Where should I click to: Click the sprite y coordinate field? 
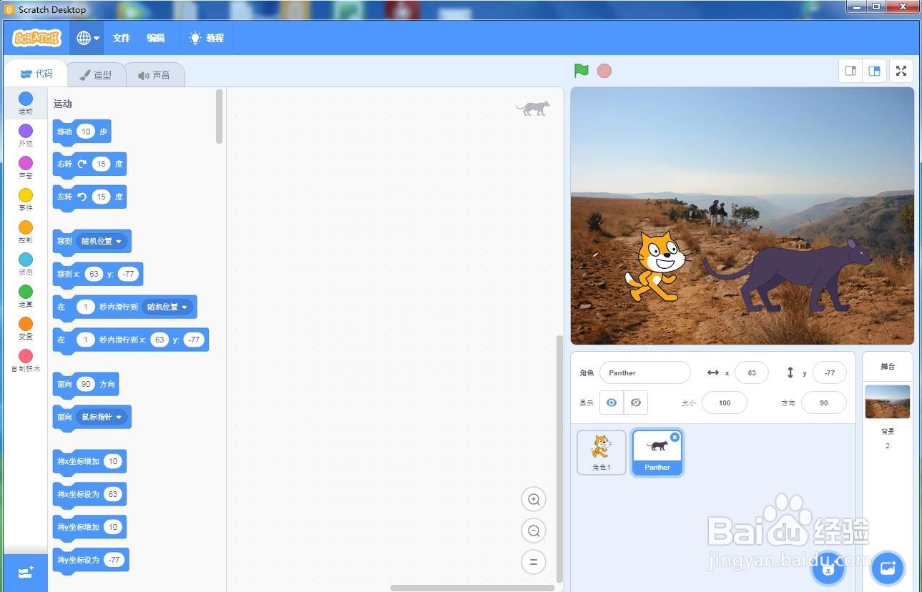tap(829, 373)
